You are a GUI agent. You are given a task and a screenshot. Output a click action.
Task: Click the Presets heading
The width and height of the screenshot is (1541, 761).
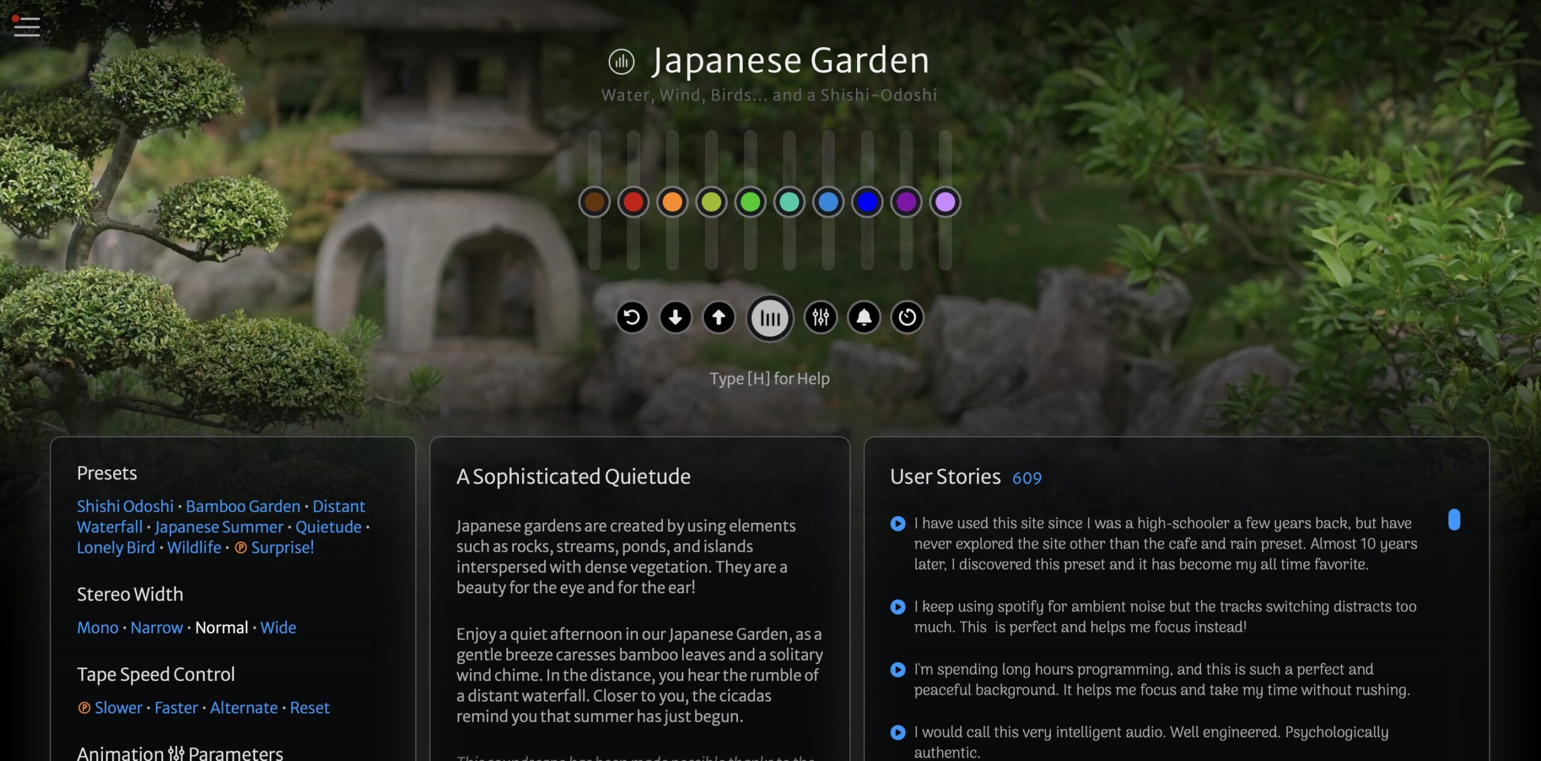click(107, 473)
